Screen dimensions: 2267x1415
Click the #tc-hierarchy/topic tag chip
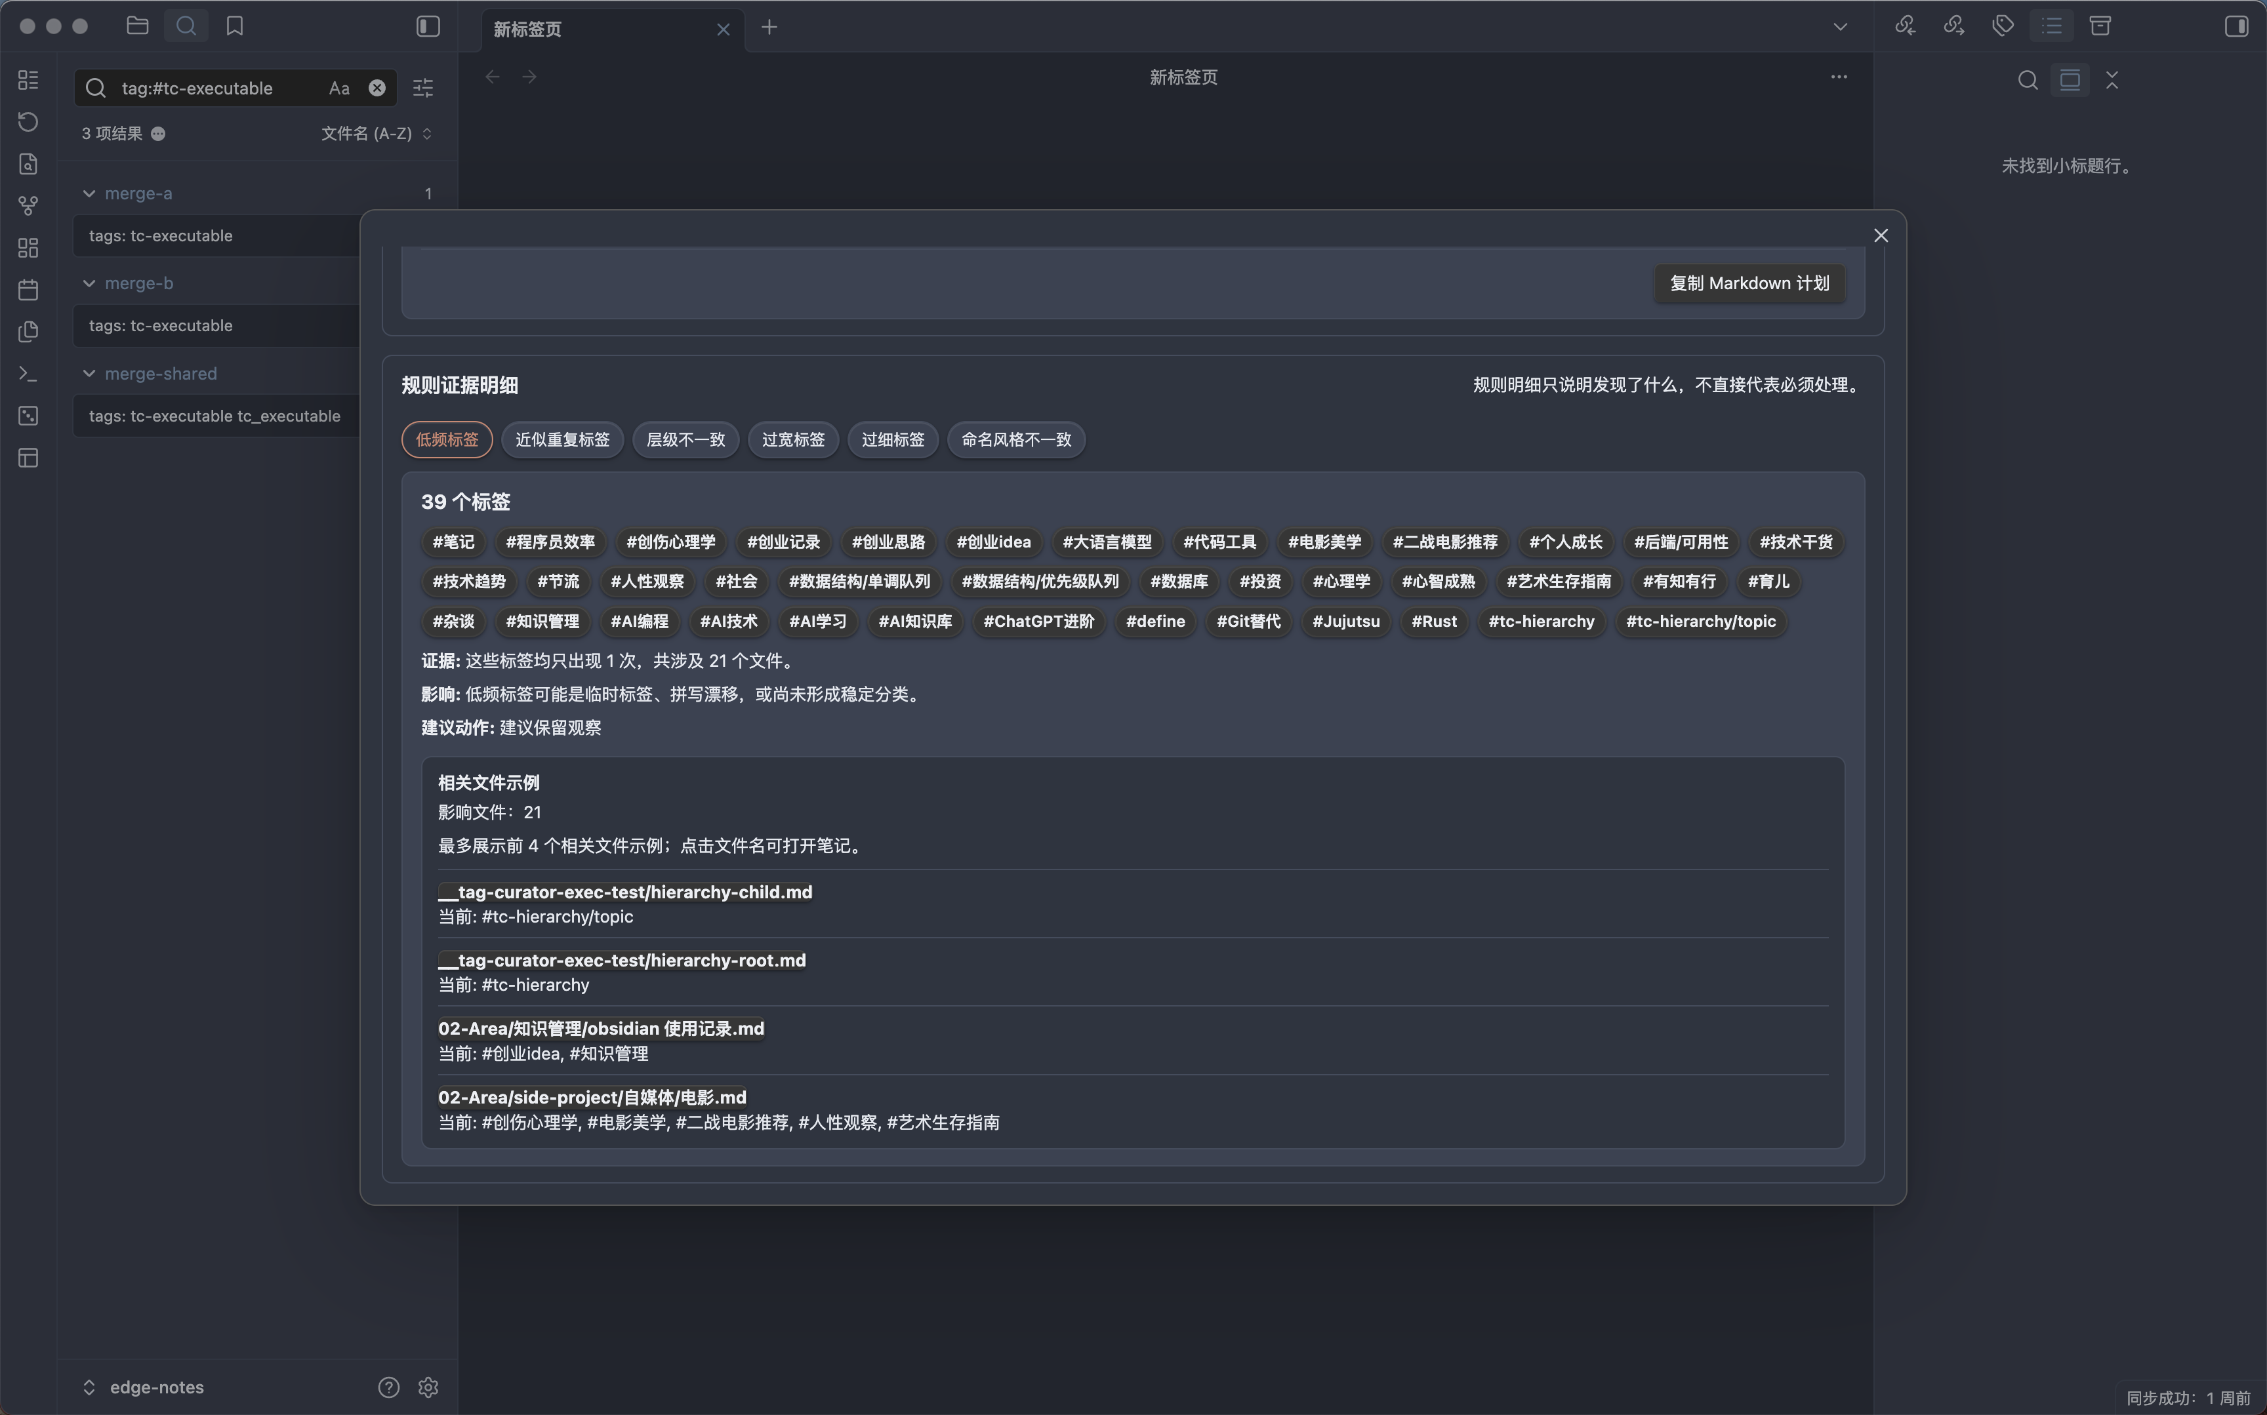pyautogui.click(x=1701, y=622)
